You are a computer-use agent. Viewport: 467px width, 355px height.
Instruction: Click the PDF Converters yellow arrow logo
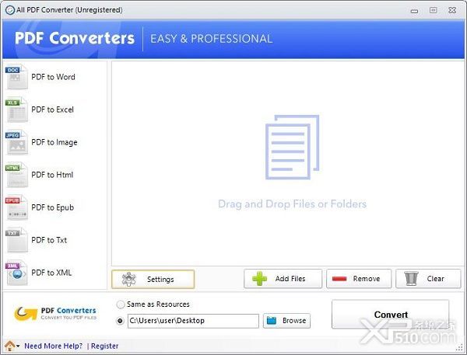(x=26, y=314)
